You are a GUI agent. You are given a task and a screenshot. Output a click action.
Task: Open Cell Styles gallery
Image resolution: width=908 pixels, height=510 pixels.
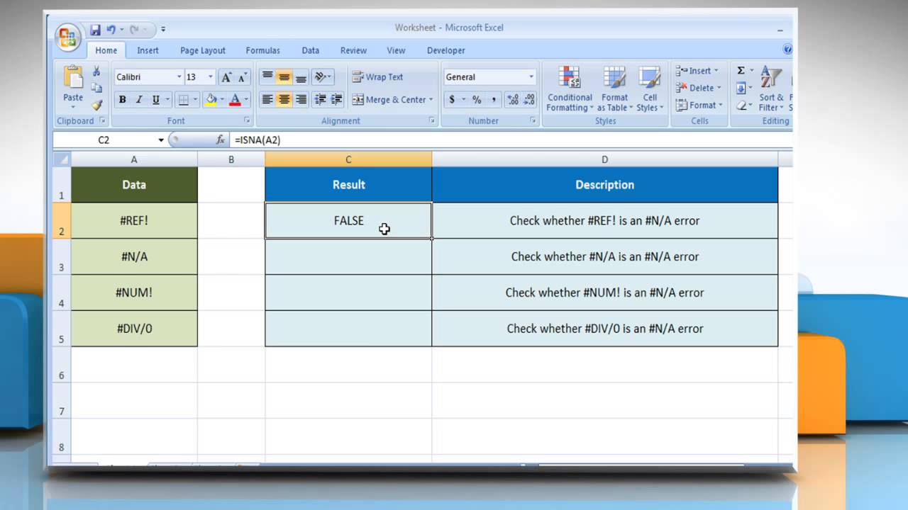point(650,89)
